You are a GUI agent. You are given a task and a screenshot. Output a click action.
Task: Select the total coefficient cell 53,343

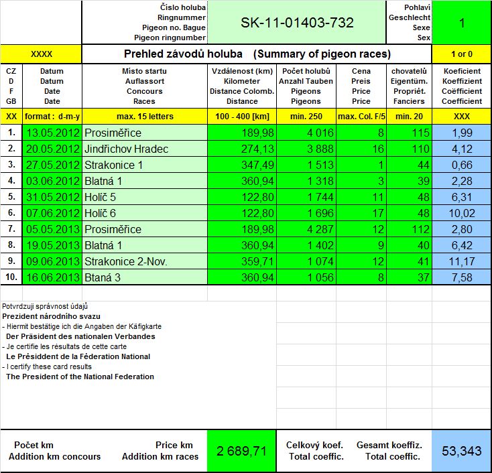pyautogui.click(x=461, y=451)
